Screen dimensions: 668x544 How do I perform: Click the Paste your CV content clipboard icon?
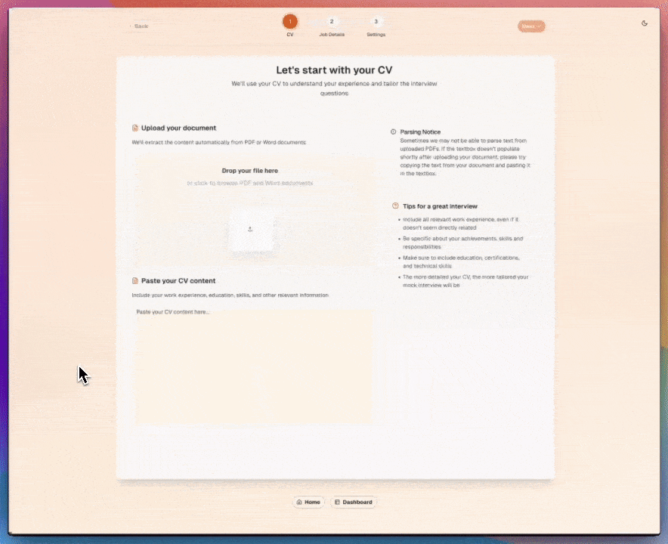(136, 280)
